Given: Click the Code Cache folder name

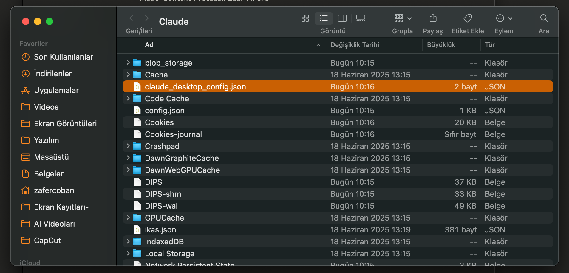Looking at the screenshot, I should click(167, 99).
